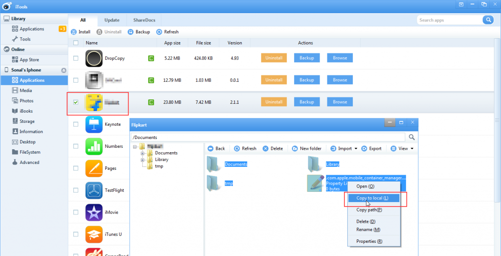The width and height of the screenshot is (501, 256).
Task: Click the Keynote app icon
Action: (x=93, y=124)
